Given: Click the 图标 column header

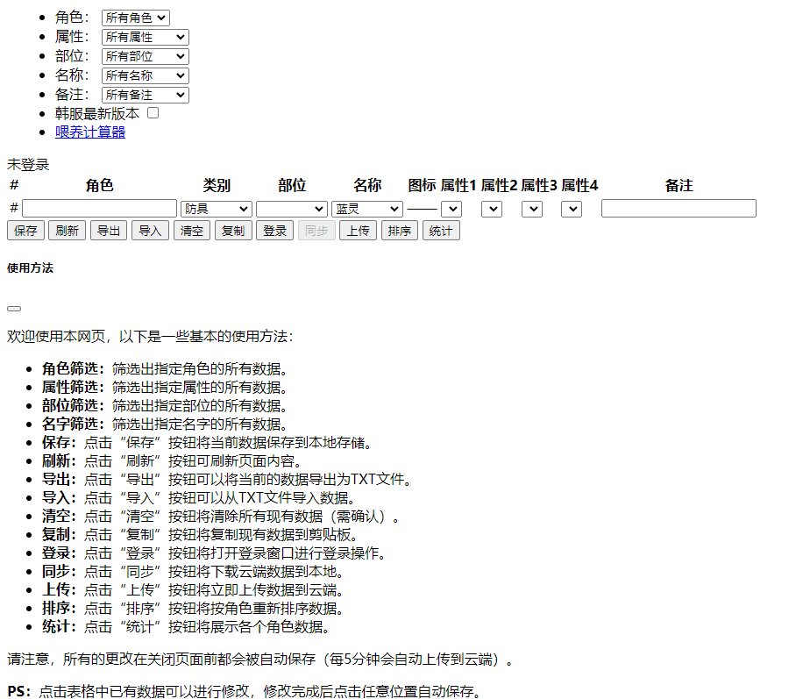Looking at the screenshot, I should pyautogui.click(x=422, y=185).
